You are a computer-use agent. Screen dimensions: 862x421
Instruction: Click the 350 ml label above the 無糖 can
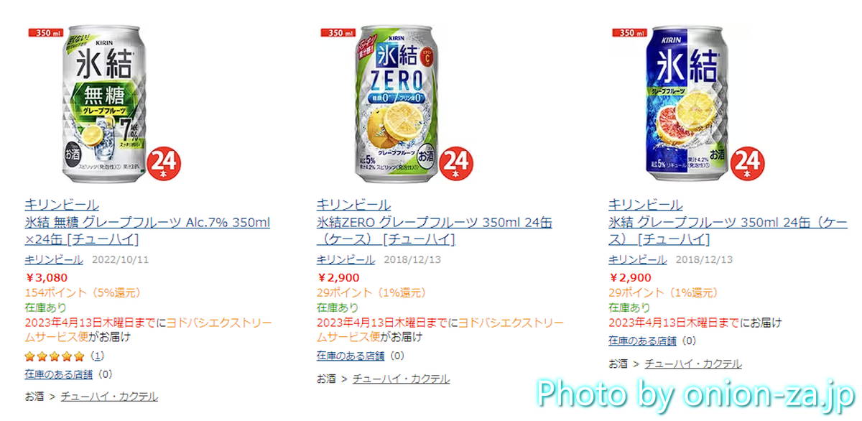click(43, 32)
